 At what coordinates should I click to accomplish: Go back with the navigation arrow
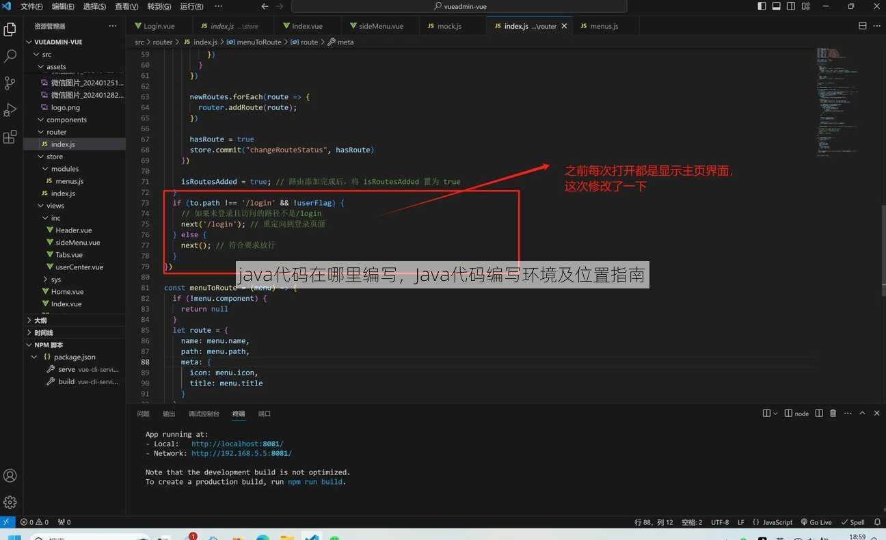265,6
